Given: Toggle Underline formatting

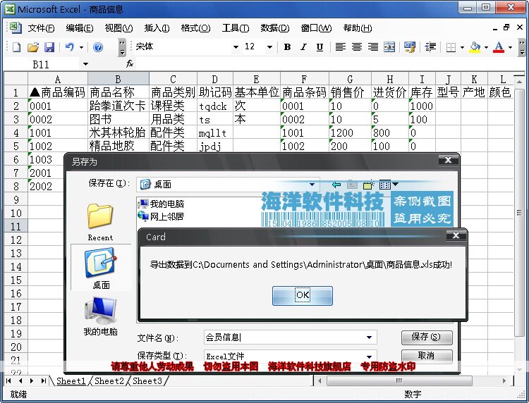Looking at the screenshot, I should [x=320, y=47].
